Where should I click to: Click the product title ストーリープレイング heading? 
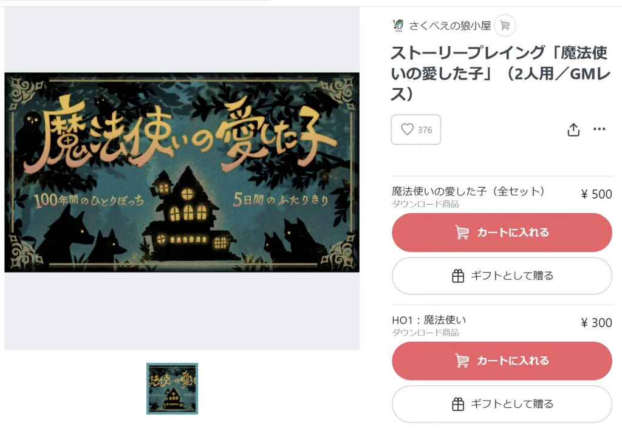501,73
